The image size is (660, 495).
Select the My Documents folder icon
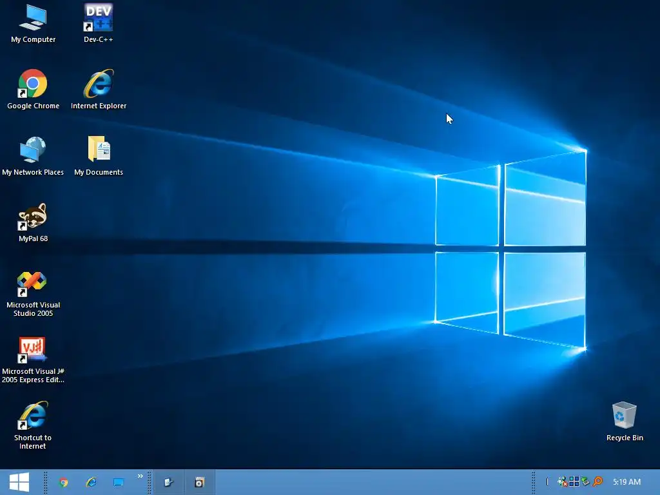99,149
